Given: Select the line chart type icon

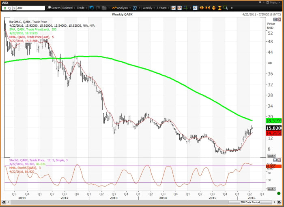Looking at the screenshot, I should [174, 8].
